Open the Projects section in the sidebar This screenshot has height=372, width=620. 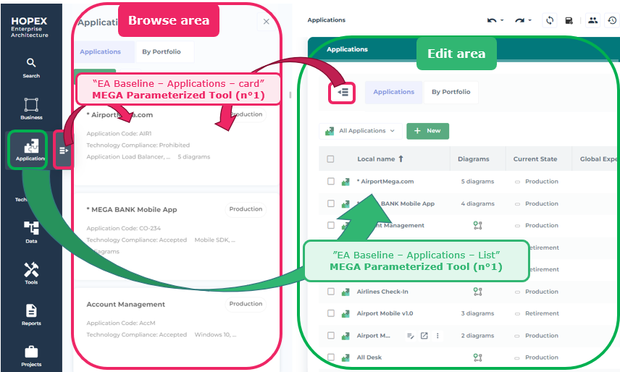click(31, 356)
